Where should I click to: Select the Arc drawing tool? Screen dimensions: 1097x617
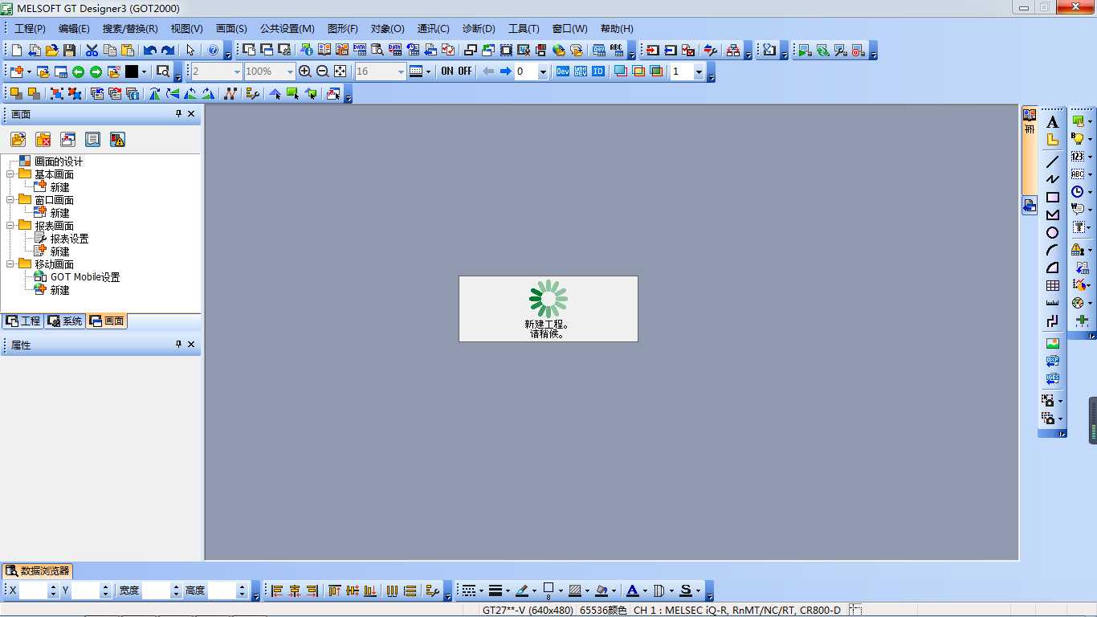[1053, 250]
